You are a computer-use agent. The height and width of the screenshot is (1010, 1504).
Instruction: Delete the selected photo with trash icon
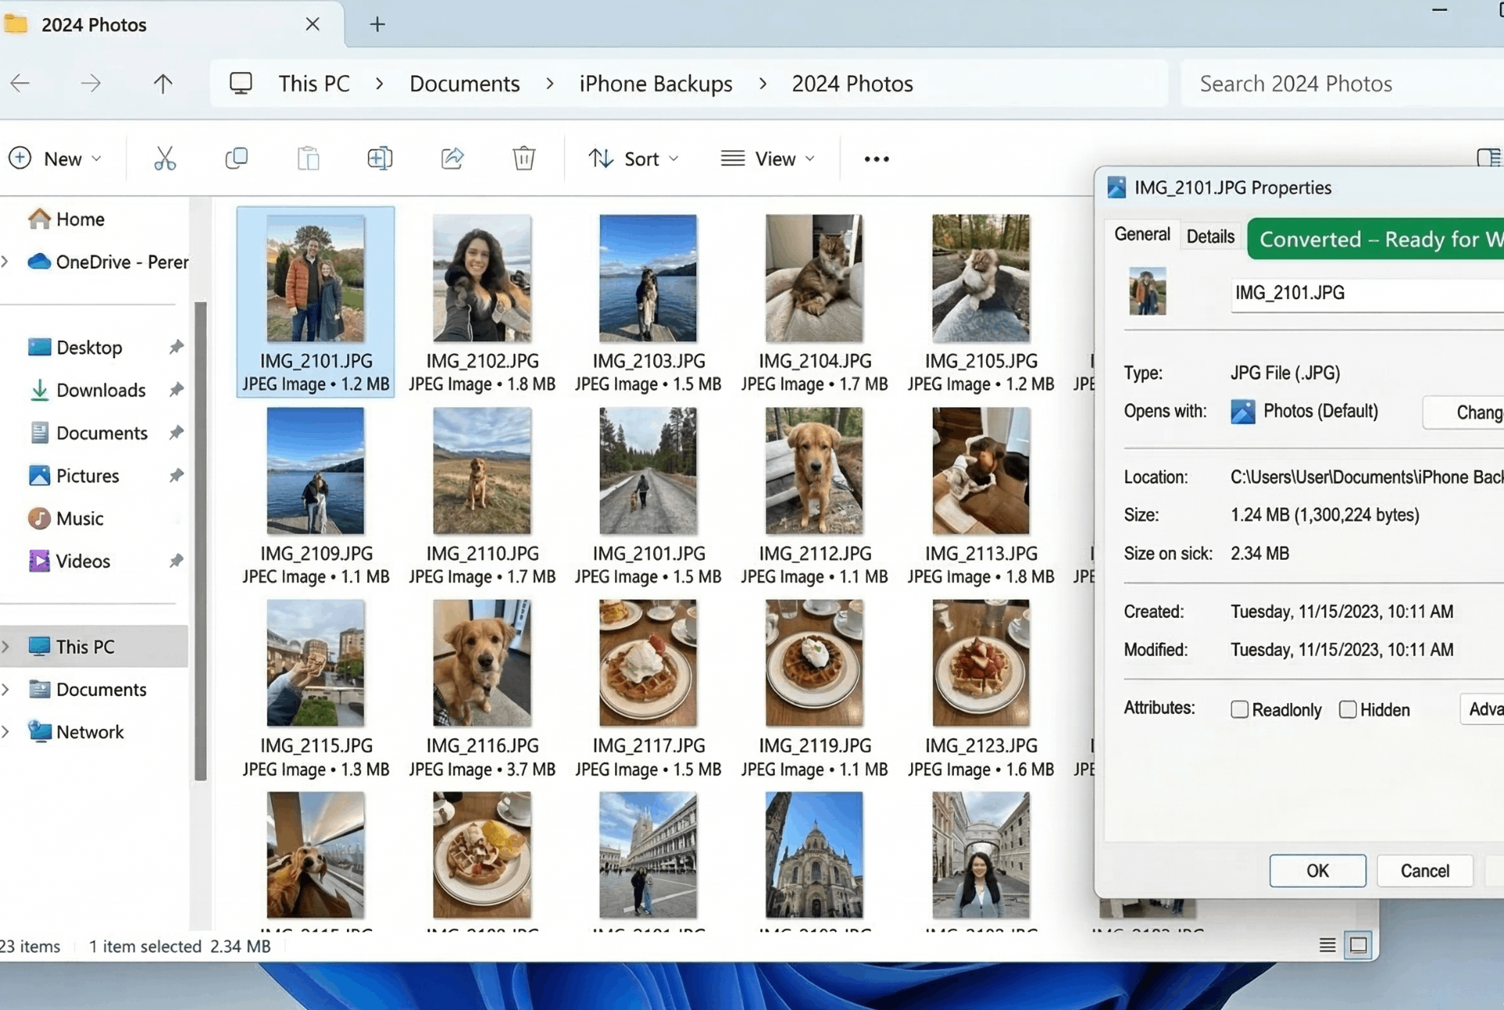pyautogui.click(x=524, y=158)
